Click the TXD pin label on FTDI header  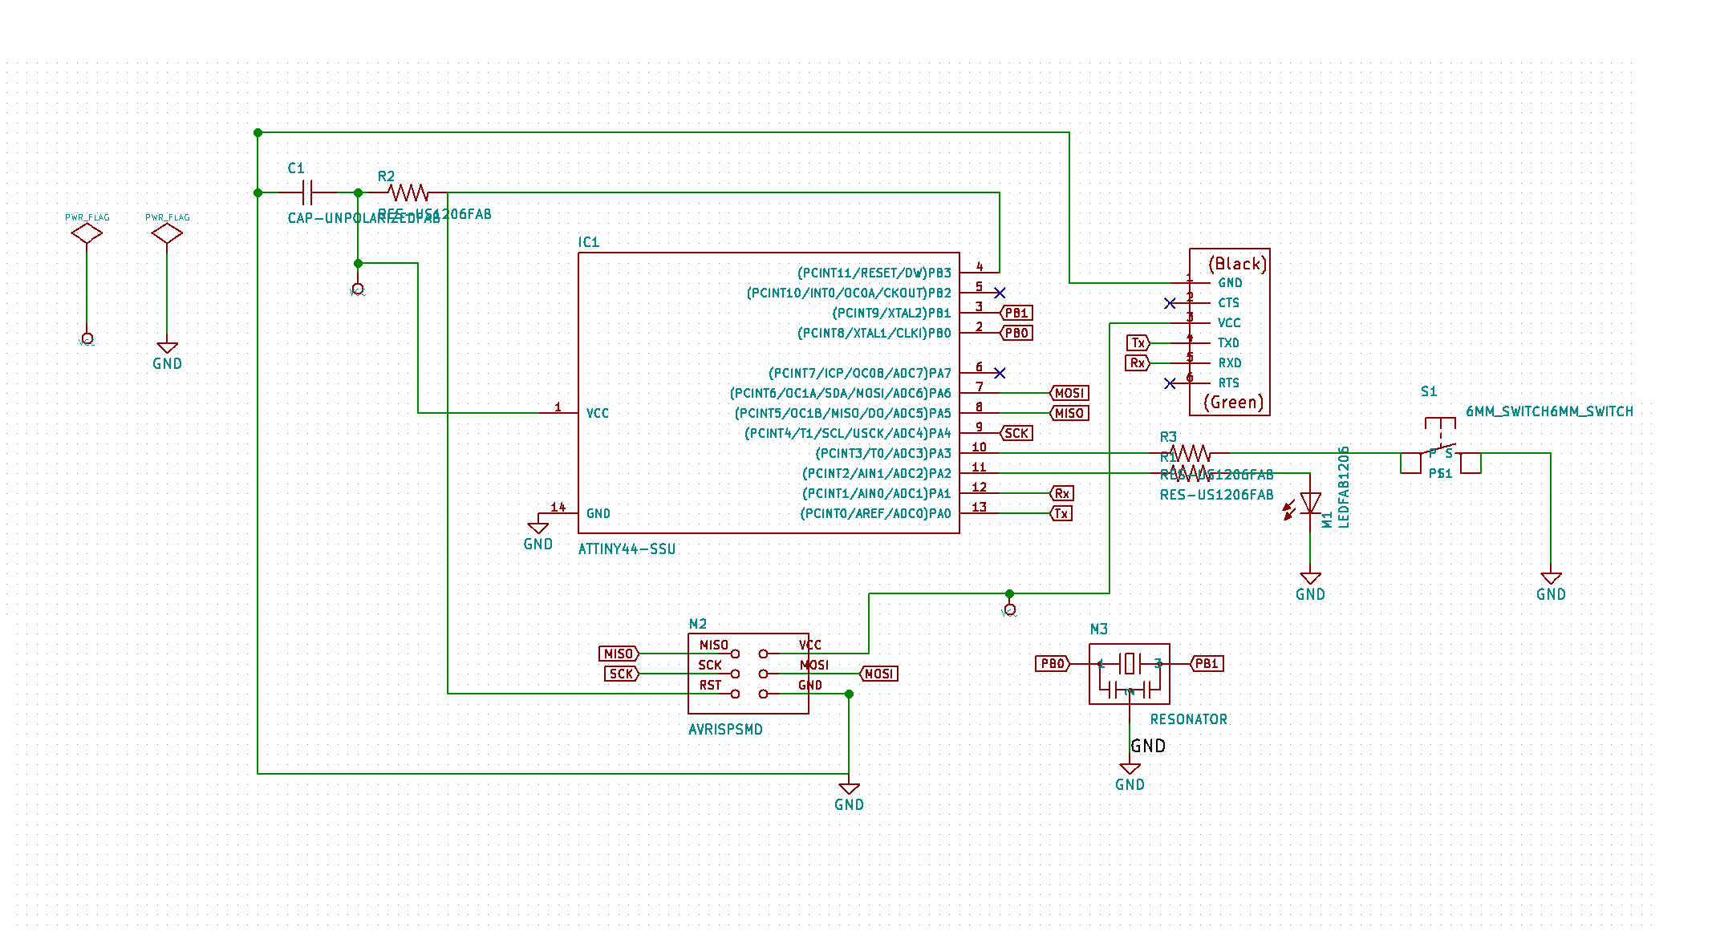tap(1229, 343)
